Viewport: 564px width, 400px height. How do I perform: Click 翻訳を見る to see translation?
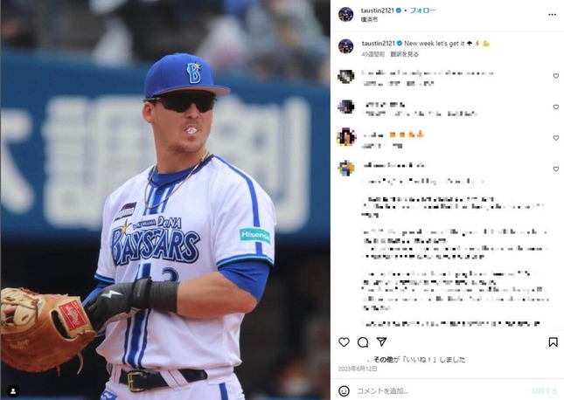point(405,54)
